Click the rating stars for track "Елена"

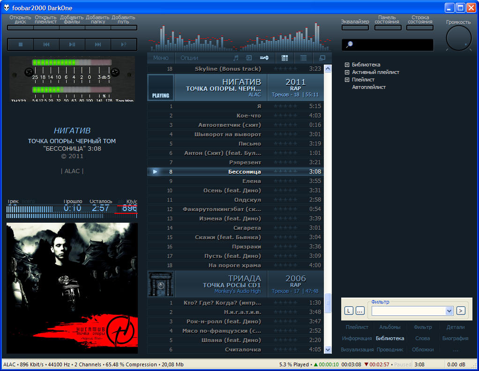coord(285,181)
